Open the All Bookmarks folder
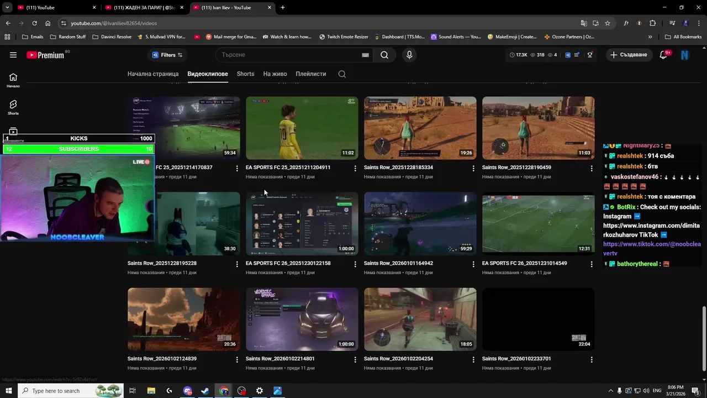The width and height of the screenshot is (707, 398). pyautogui.click(x=683, y=37)
